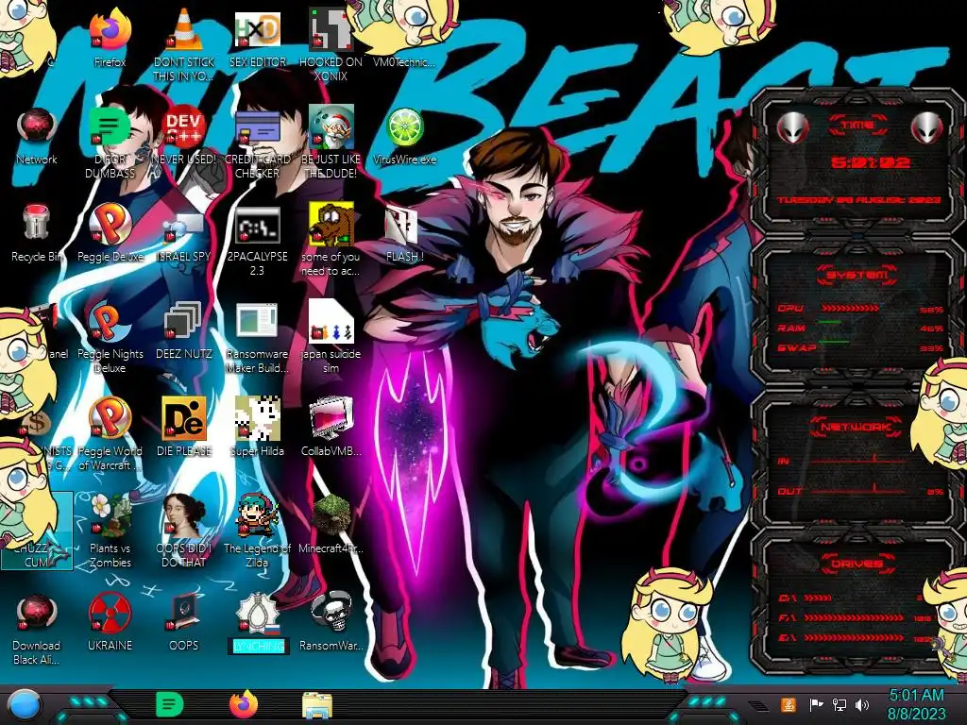This screenshot has width=967, height=725.
Task: Open File Explorer from the taskbar
Action: (x=317, y=706)
